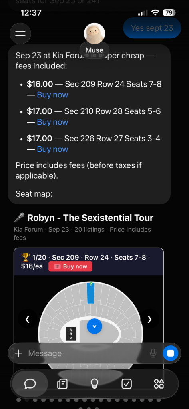
Task: Open the checkbox tasks tab
Action: (127, 384)
